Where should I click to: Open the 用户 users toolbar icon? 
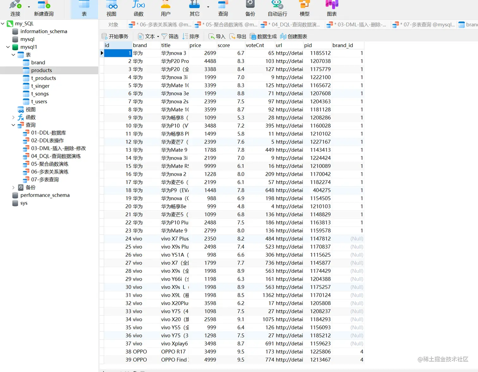click(166, 9)
